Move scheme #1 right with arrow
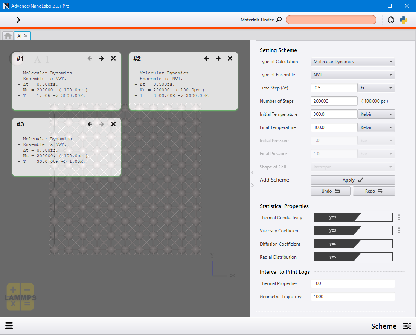This screenshot has height=335, width=416. 102,58
